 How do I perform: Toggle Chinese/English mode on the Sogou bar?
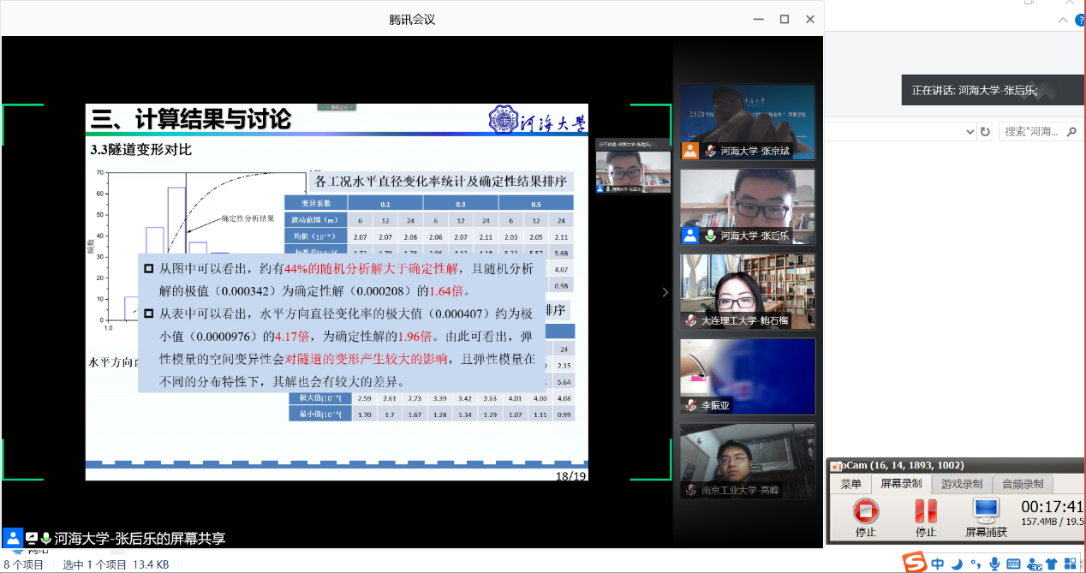(x=939, y=564)
